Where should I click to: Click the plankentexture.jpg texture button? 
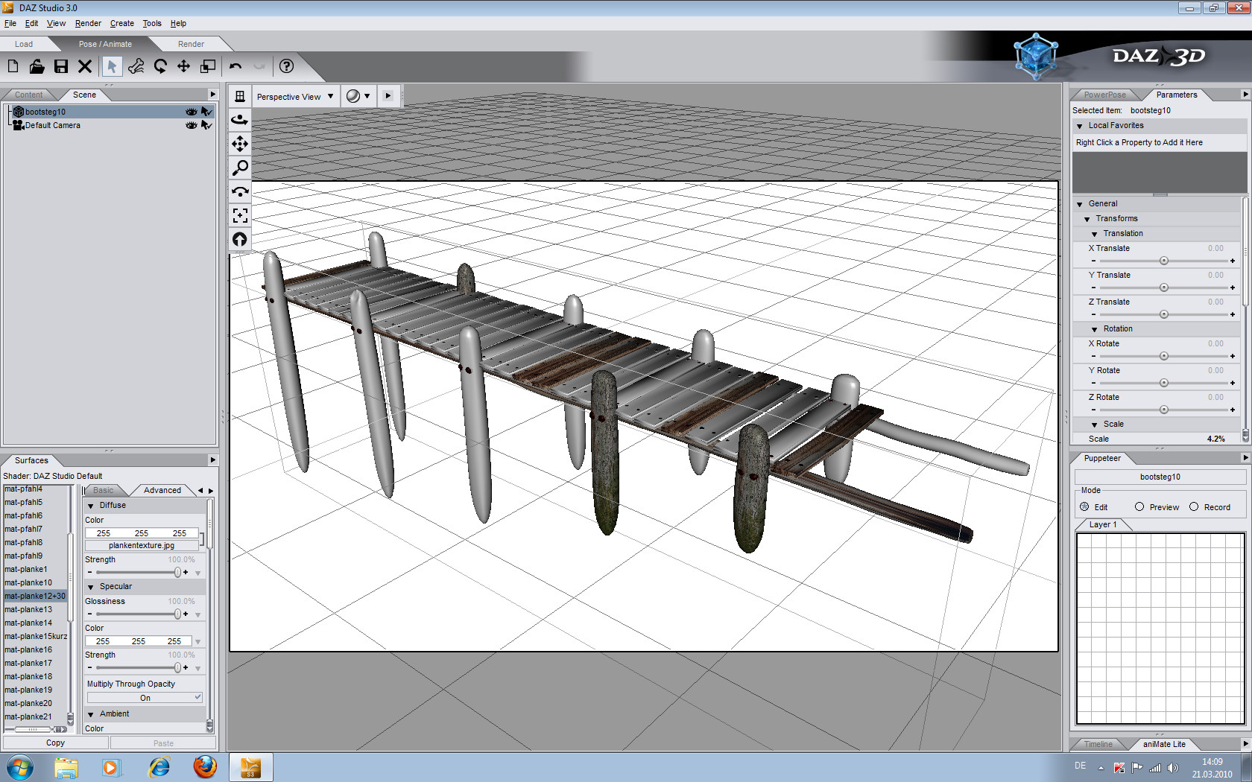[142, 545]
